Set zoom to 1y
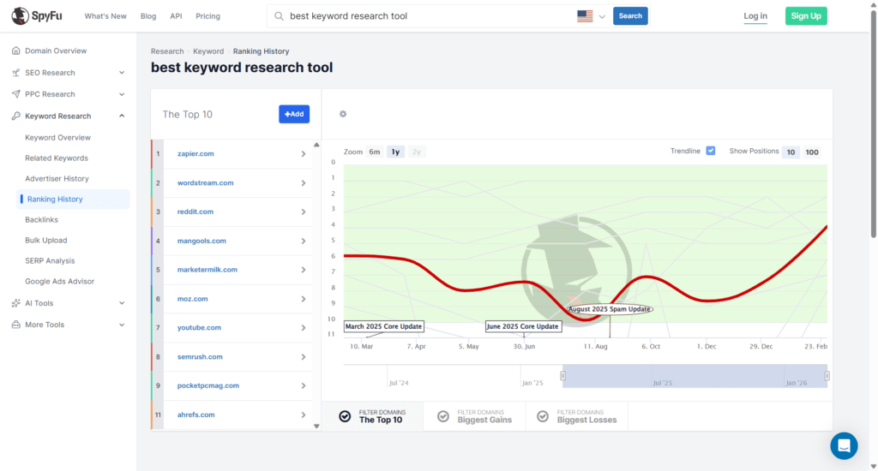The image size is (878, 471). (395, 152)
